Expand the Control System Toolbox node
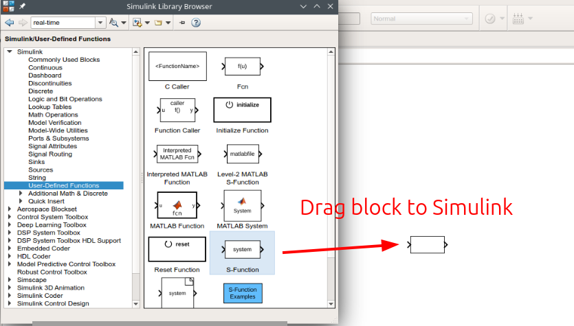Screen dimensions: 574x326 tap(10, 217)
